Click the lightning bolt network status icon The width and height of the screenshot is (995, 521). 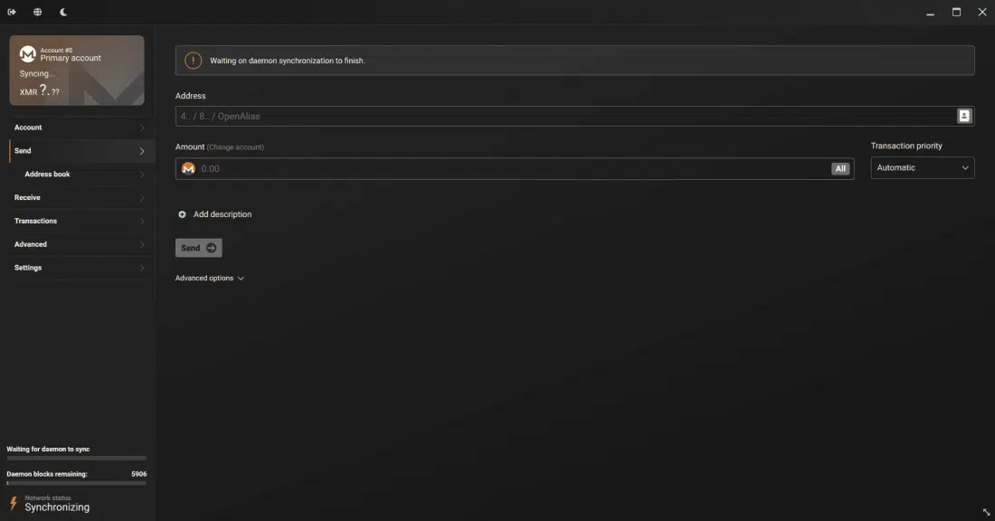(14, 504)
